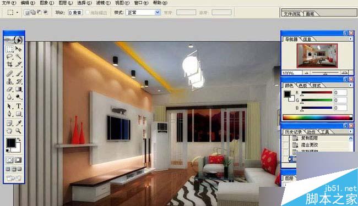Select the Zoom tool

click(18, 131)
